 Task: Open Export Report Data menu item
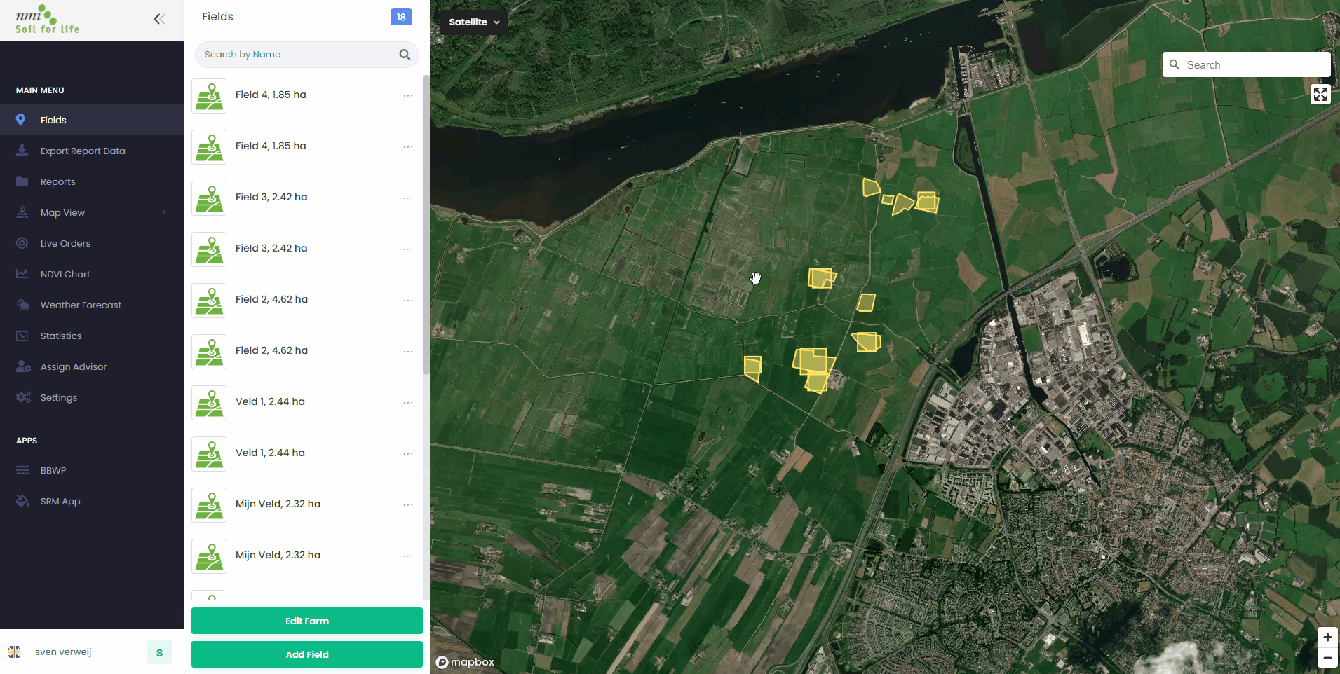click(x=83, y=151)
